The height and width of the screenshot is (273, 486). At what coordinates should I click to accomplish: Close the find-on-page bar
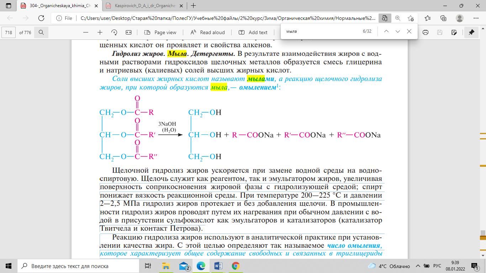click(409, 31)
